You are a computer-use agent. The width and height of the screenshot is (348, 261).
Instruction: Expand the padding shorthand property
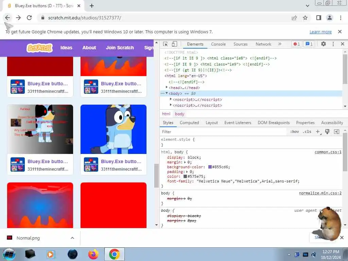click(x=187, y=172)
